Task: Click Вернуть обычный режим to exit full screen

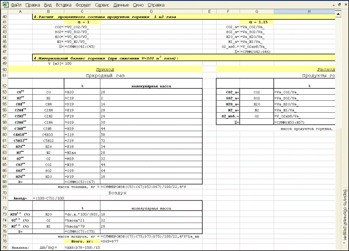Action: pyautogui.click(x=345, y=214)
